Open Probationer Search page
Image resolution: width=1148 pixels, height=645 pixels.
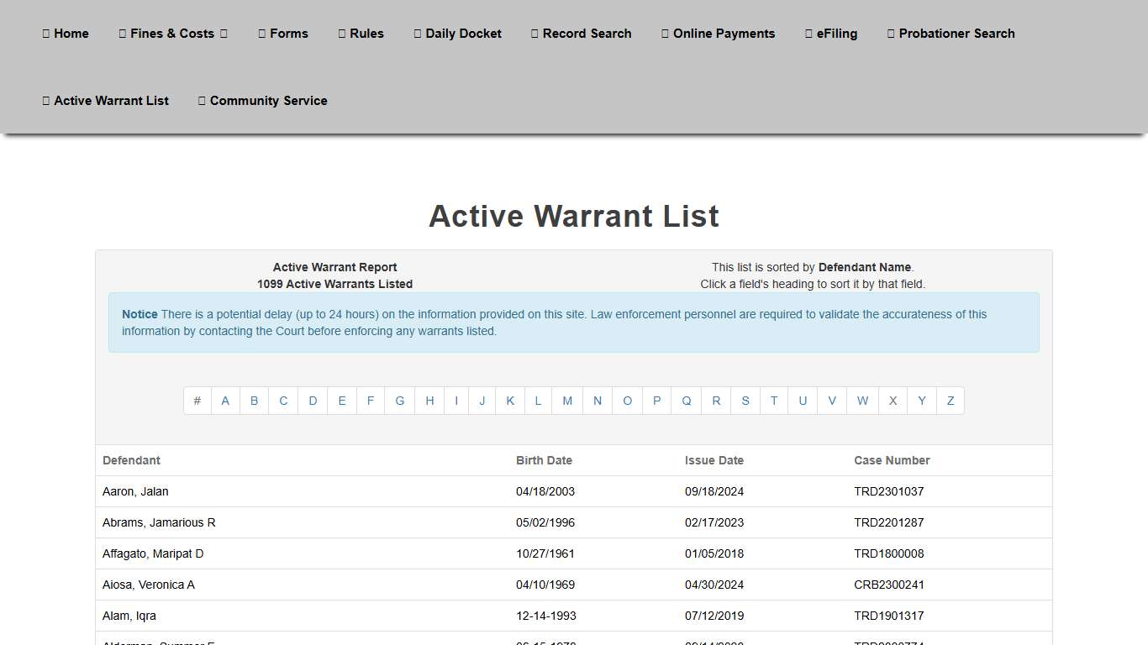tap(951, 34)
